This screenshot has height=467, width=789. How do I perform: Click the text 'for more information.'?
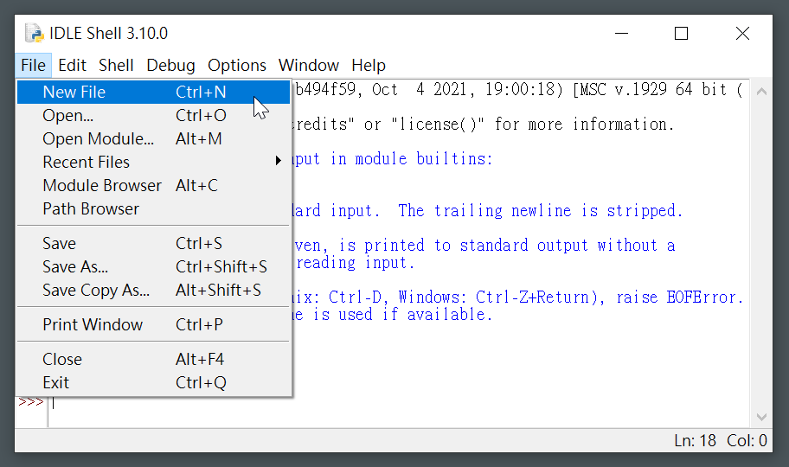(584, 124)
